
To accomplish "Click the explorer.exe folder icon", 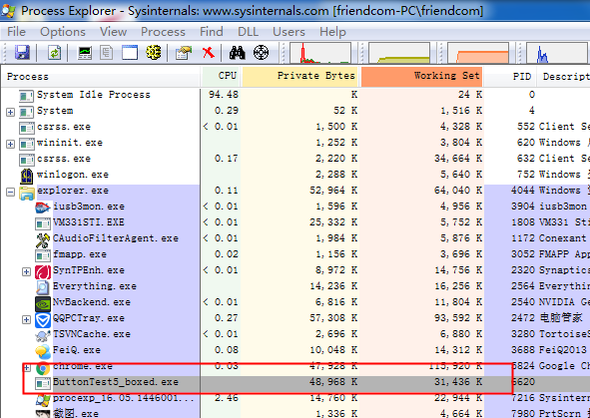I will point(27,193).
